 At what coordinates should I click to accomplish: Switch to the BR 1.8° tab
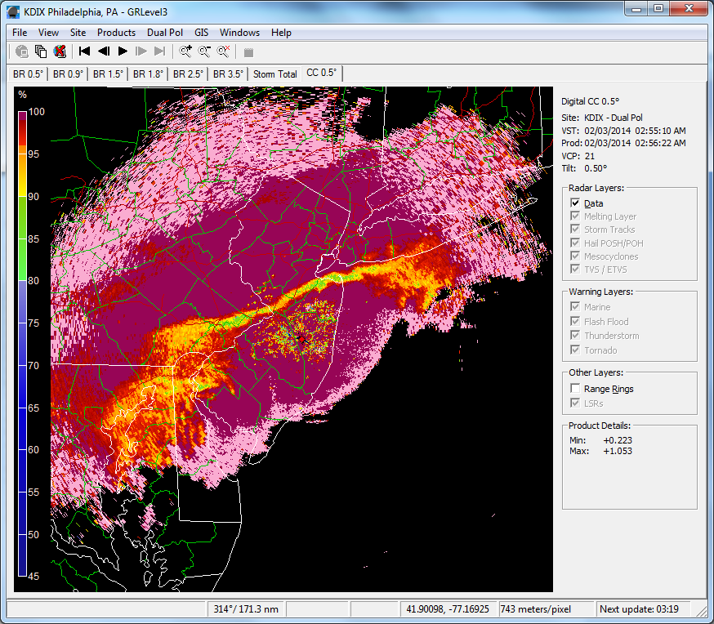[149, 74]
